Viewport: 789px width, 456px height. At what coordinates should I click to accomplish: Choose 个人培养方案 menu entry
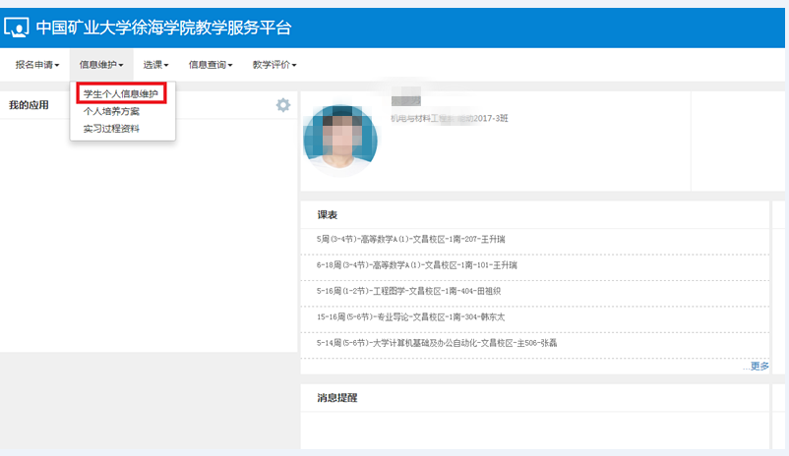[111, 111]
